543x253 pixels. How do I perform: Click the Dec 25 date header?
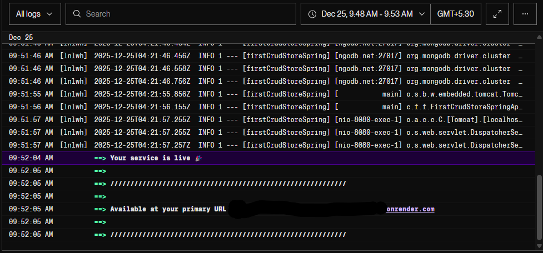20,37
